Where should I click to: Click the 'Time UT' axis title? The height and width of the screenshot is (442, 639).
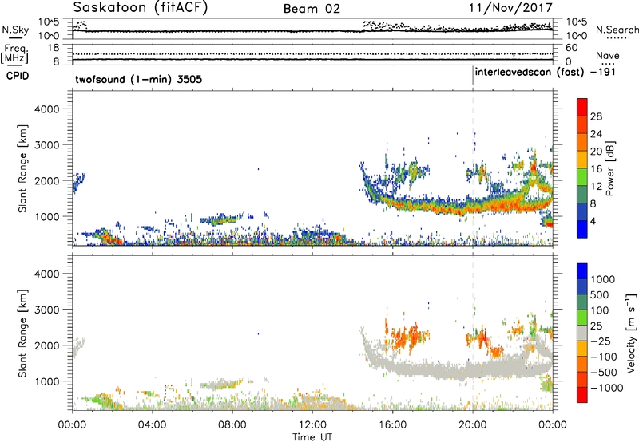point(312,437)
